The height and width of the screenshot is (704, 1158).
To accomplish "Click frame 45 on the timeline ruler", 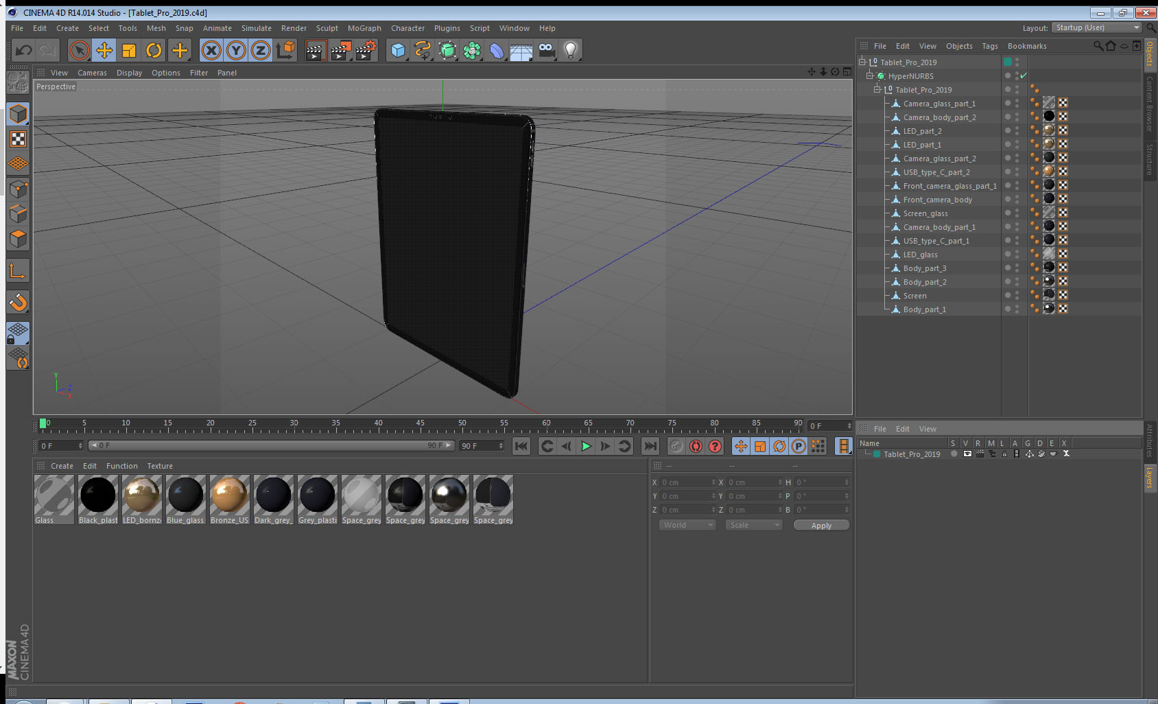I will (x=420, y=425).
